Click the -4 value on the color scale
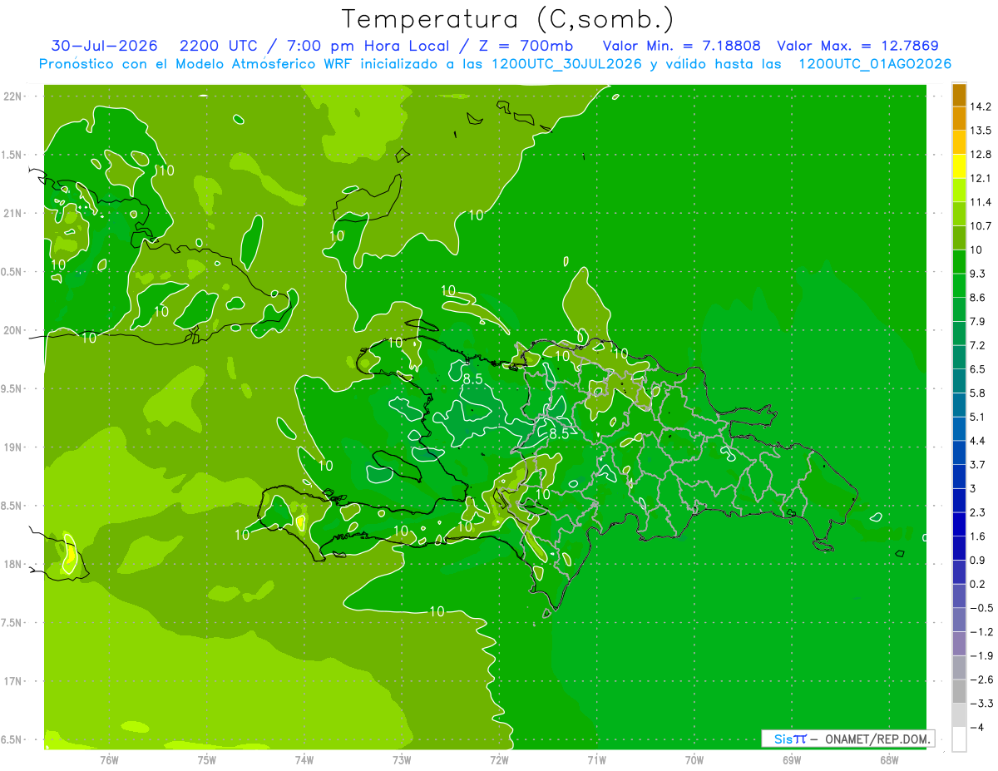 click(x=978, y=728)
